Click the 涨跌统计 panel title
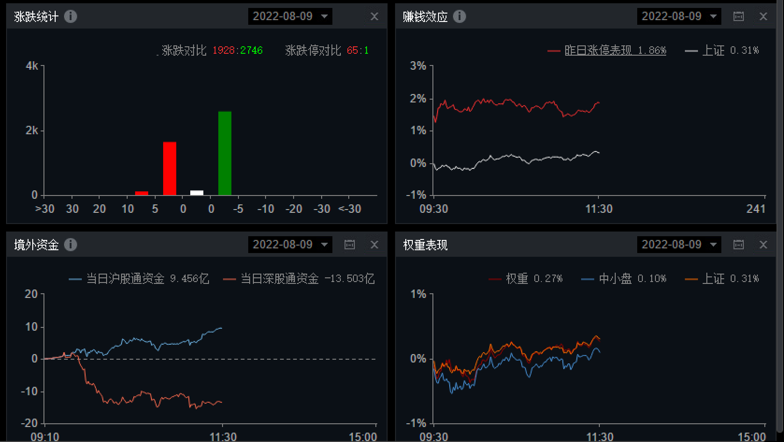 pos(36,17)
